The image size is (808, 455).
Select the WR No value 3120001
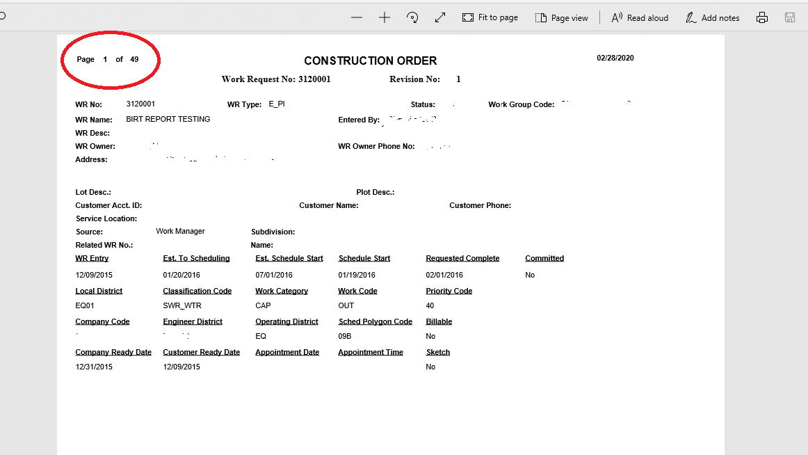tap(140, 104)
